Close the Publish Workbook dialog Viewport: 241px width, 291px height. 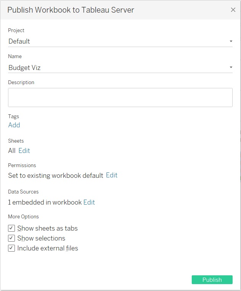[233, 10]
